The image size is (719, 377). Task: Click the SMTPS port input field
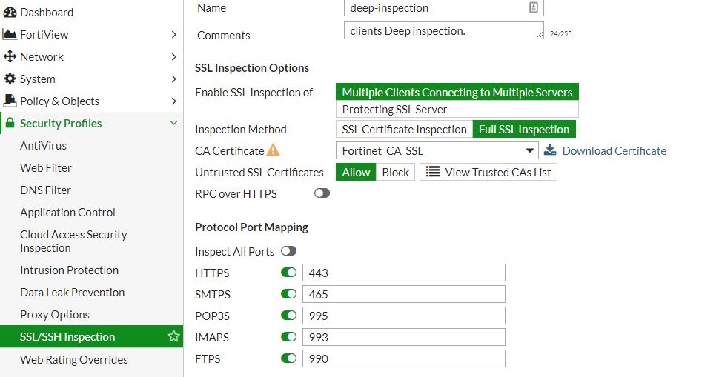click(403, 294)
